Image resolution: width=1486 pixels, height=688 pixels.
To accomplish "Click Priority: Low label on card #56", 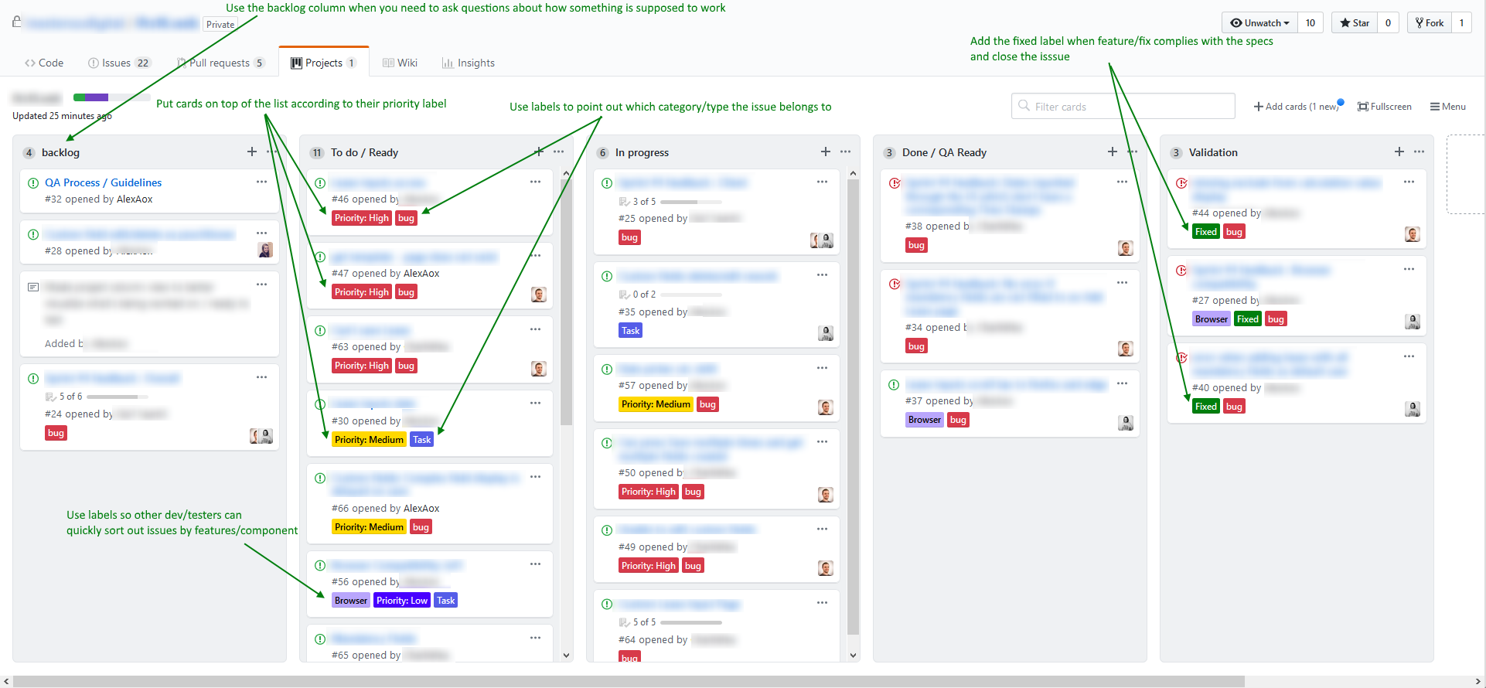I will tap(402, 601).
